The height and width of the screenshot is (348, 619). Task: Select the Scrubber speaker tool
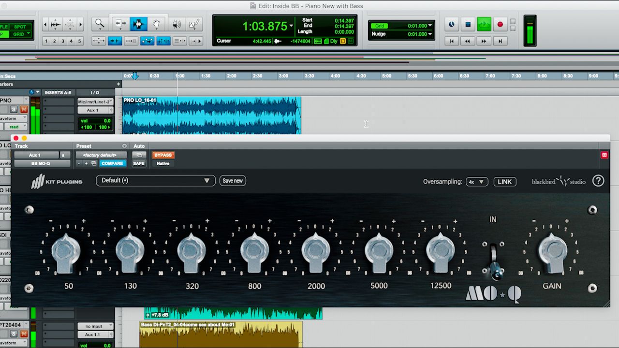(x=177, y=24)
